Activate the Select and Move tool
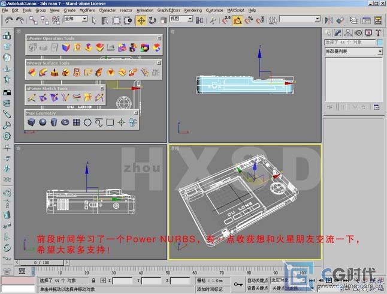Screen dimensions: 387x294 pyautogui.click(x=141, y=20)
